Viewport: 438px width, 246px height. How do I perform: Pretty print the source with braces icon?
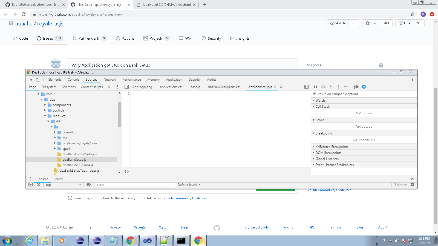coord(126,171)
